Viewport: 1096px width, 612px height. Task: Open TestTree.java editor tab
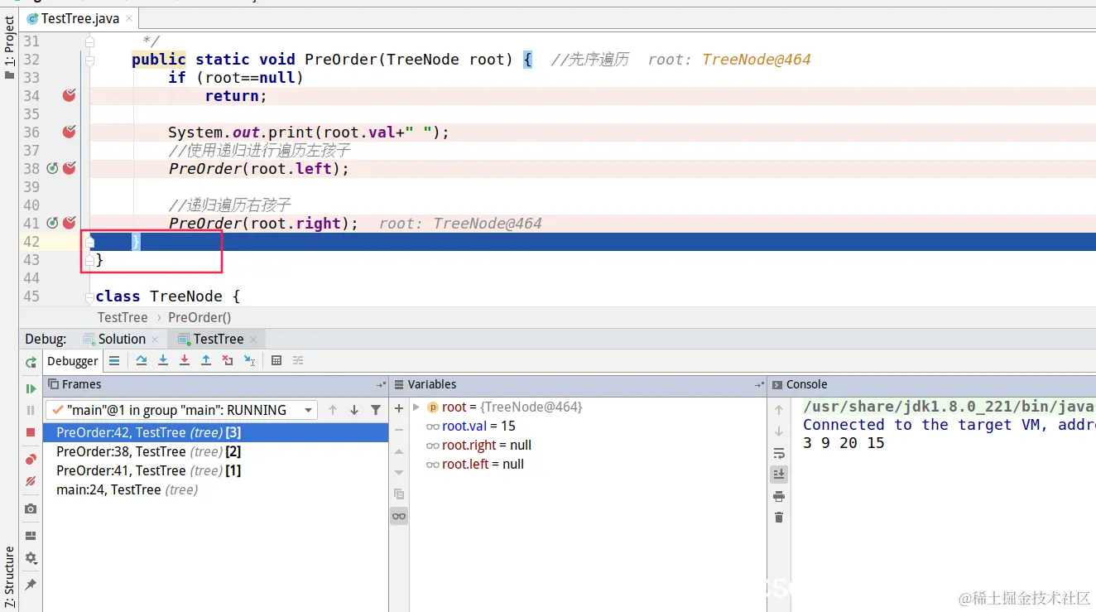coord(79,18)
